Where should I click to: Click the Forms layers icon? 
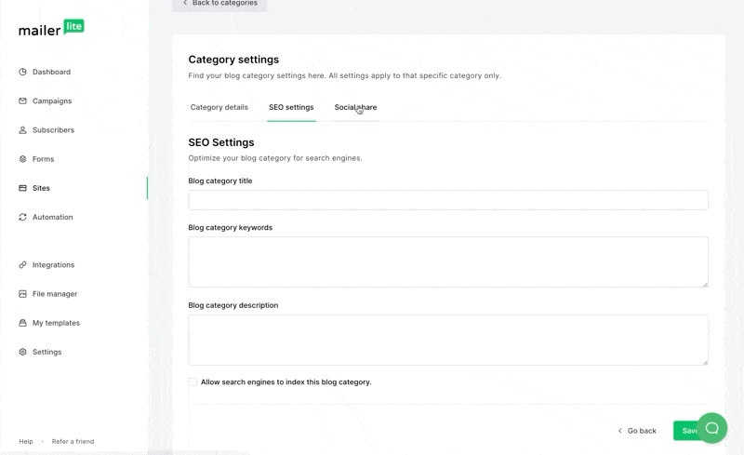coord(23,159)
